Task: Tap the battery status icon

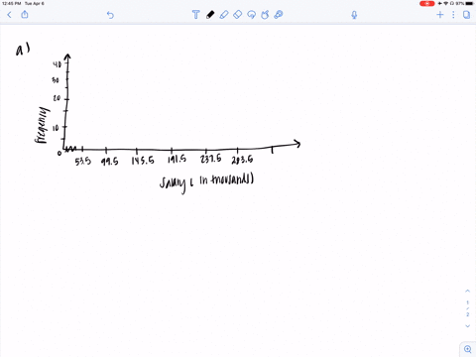Action: pyautogui.click(x=469, y=3)
